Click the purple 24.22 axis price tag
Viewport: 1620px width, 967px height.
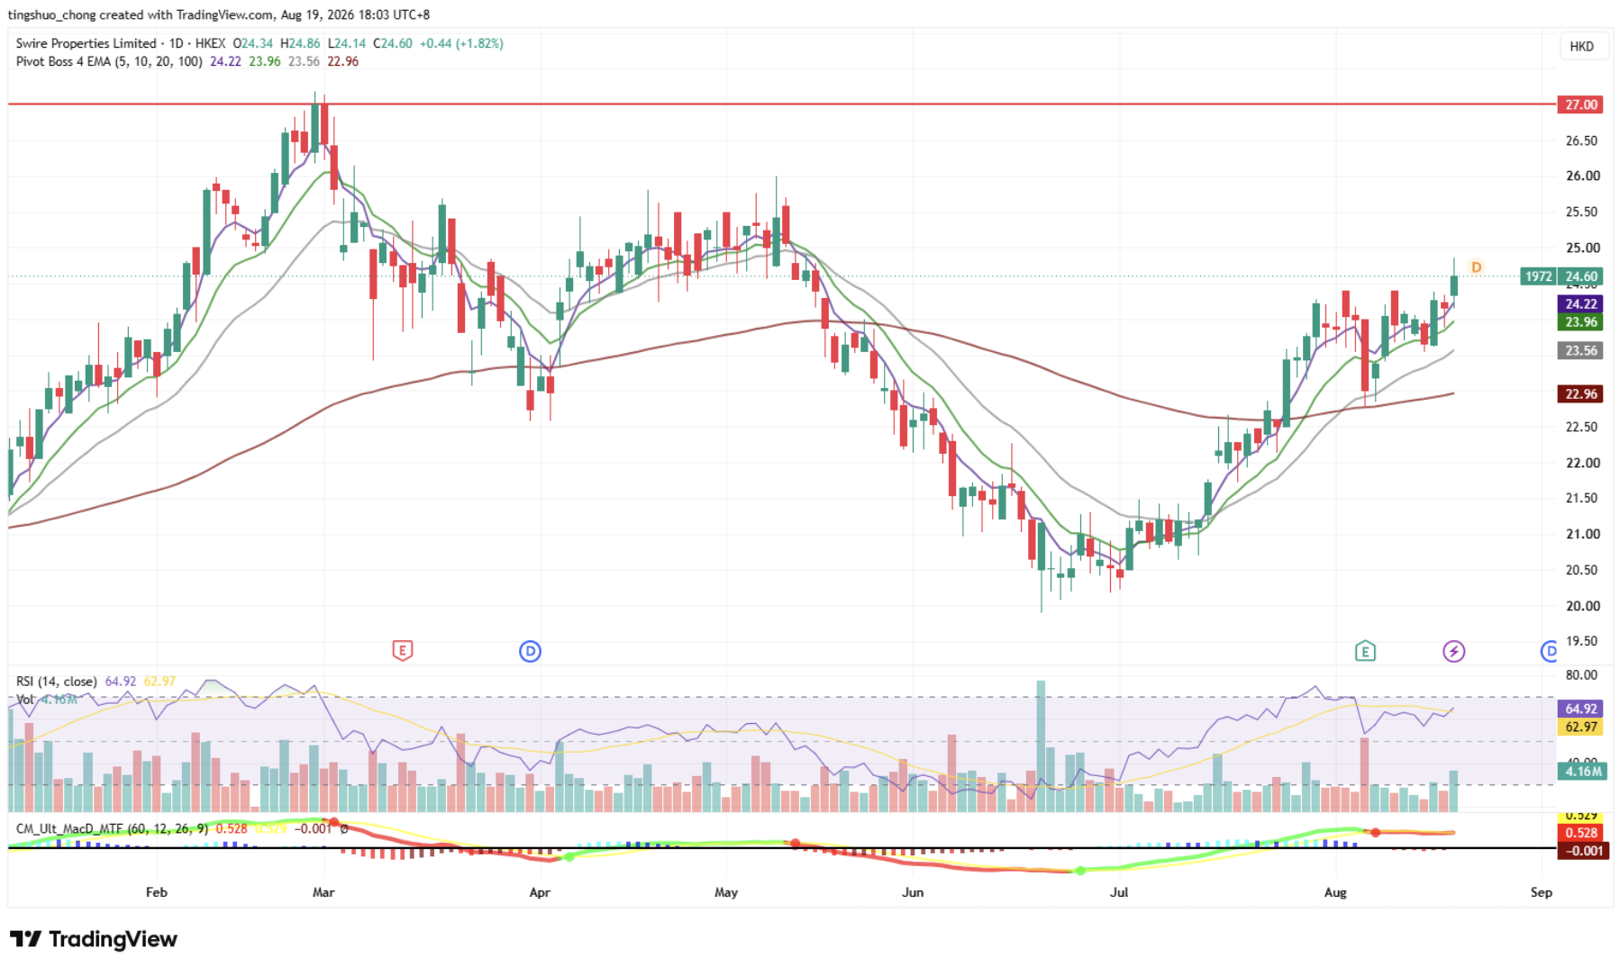1580,304
